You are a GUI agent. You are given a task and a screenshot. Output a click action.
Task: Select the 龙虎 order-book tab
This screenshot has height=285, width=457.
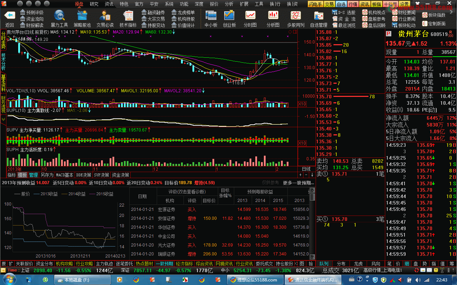[x=358, y=264]
